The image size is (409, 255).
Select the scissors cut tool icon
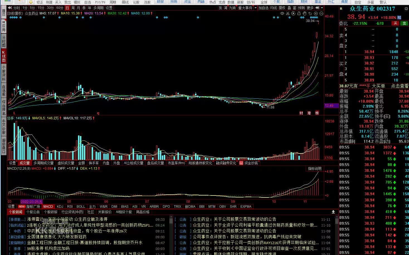pos(288,13)
